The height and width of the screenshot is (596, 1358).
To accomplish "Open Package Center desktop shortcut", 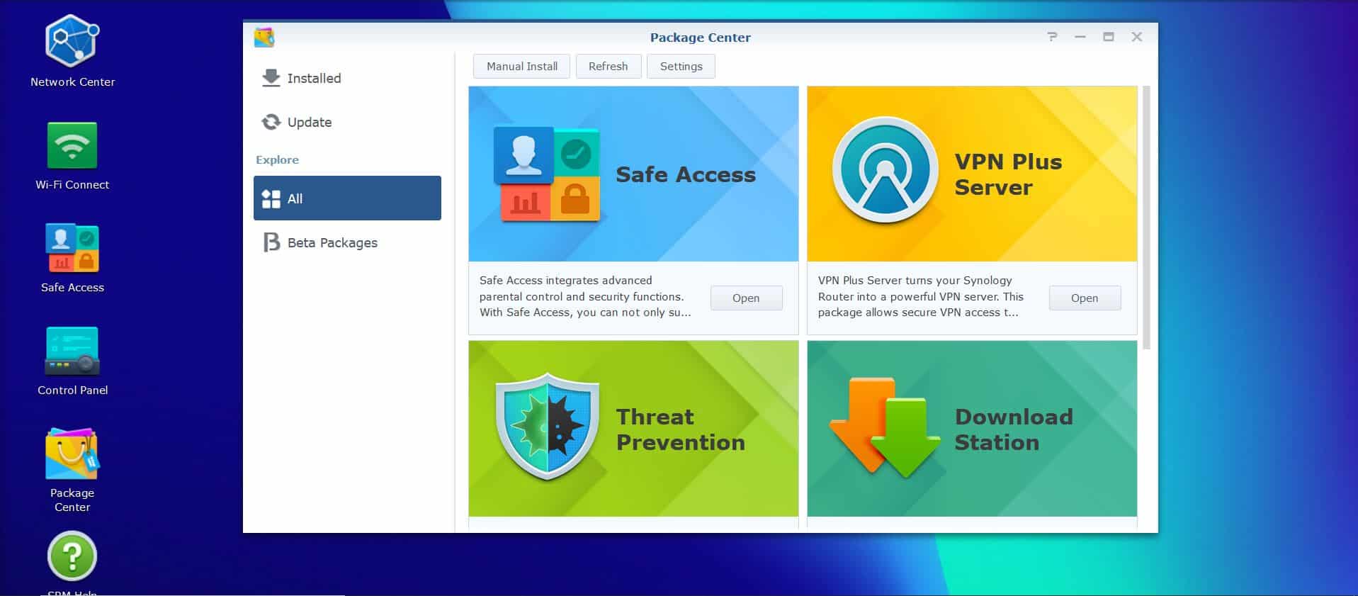I will [x=72, y=454].
